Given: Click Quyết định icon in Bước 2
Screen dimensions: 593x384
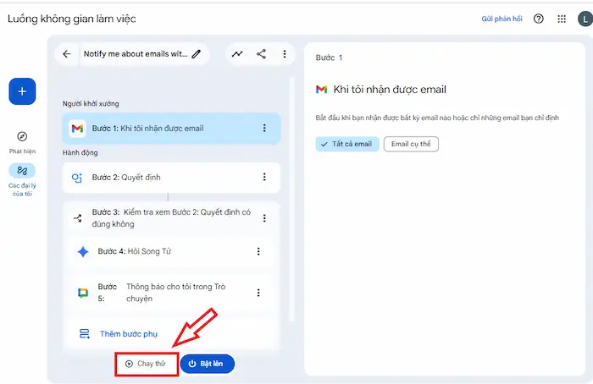Looking at the screenshot, I should (77, 178).
